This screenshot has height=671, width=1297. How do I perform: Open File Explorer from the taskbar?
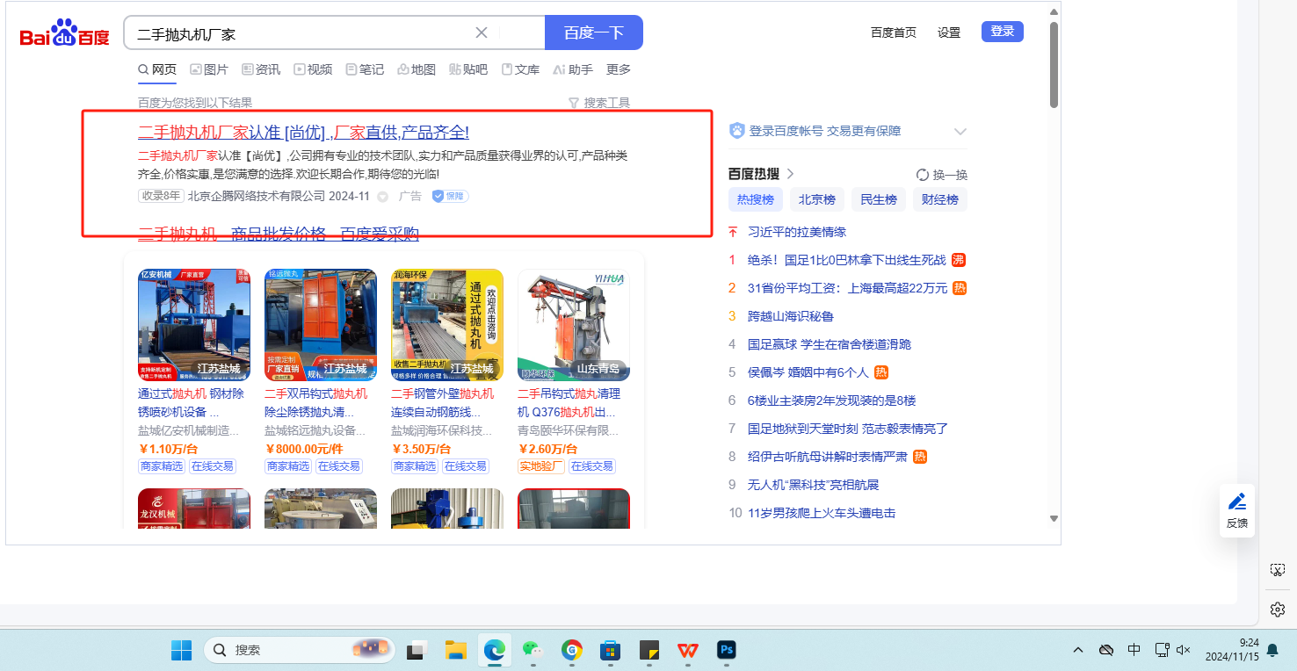pos(455,650)
